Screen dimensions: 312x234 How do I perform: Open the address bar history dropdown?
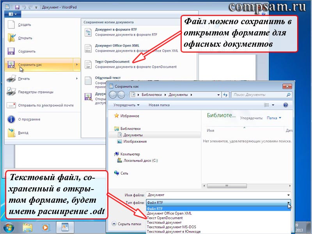tap(218, 95)
